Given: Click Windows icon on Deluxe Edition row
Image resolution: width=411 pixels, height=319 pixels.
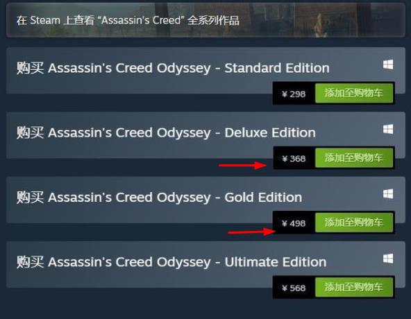Looking at the screenshot, I should point(388,129).
